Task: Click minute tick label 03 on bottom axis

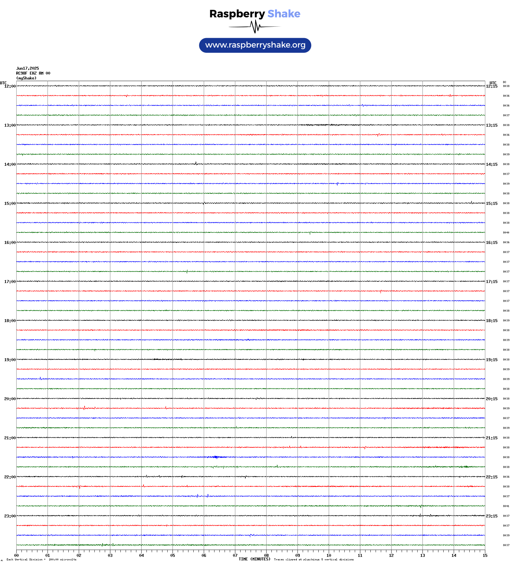Action: click(110, 556)
